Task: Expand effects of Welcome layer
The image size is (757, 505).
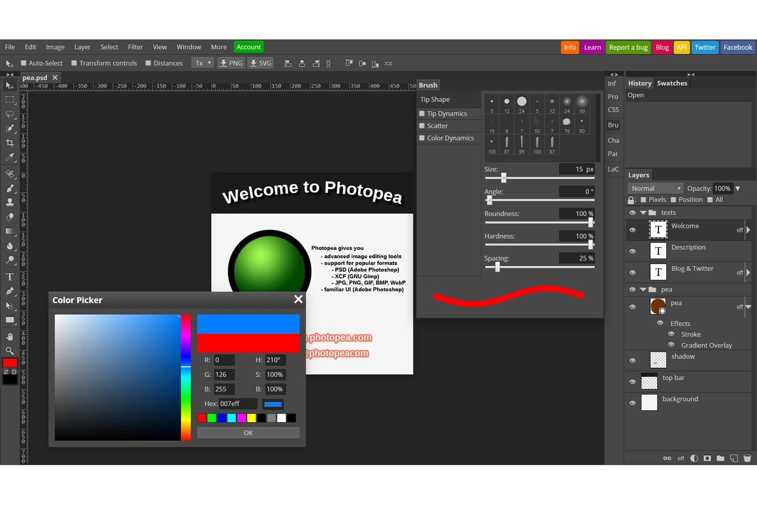Action: (x=748, y=230)
